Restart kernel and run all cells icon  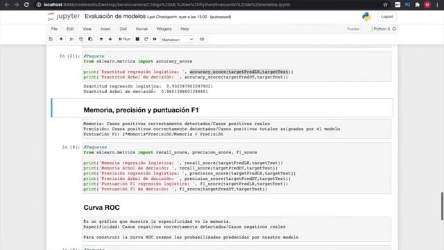point(155,39)
